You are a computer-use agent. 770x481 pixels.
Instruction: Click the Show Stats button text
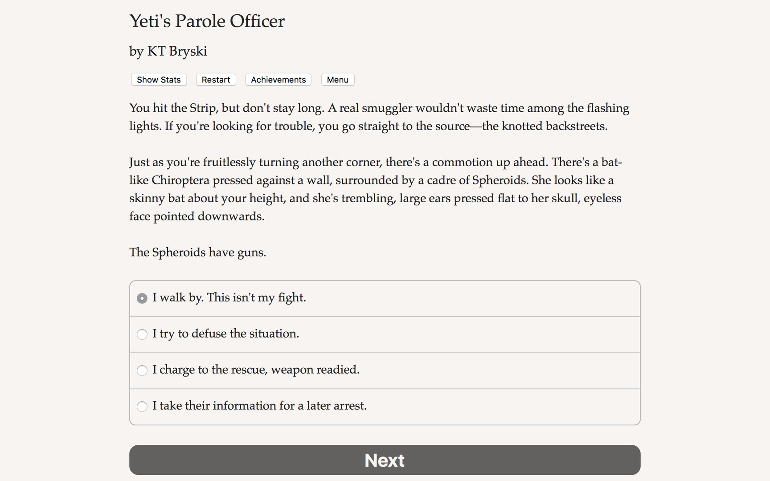(158, 79)
